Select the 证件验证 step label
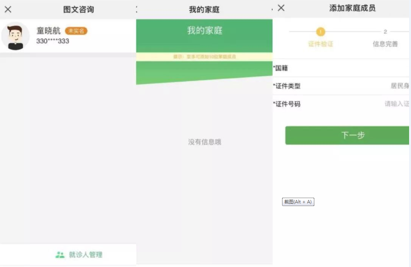411x267 pixels. (320, 44)
